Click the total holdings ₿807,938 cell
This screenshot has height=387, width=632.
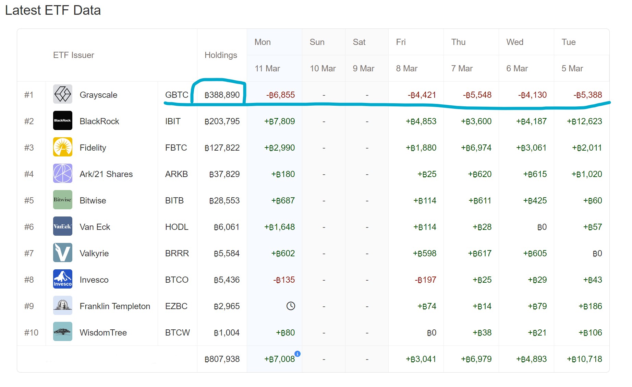(222, 359)
